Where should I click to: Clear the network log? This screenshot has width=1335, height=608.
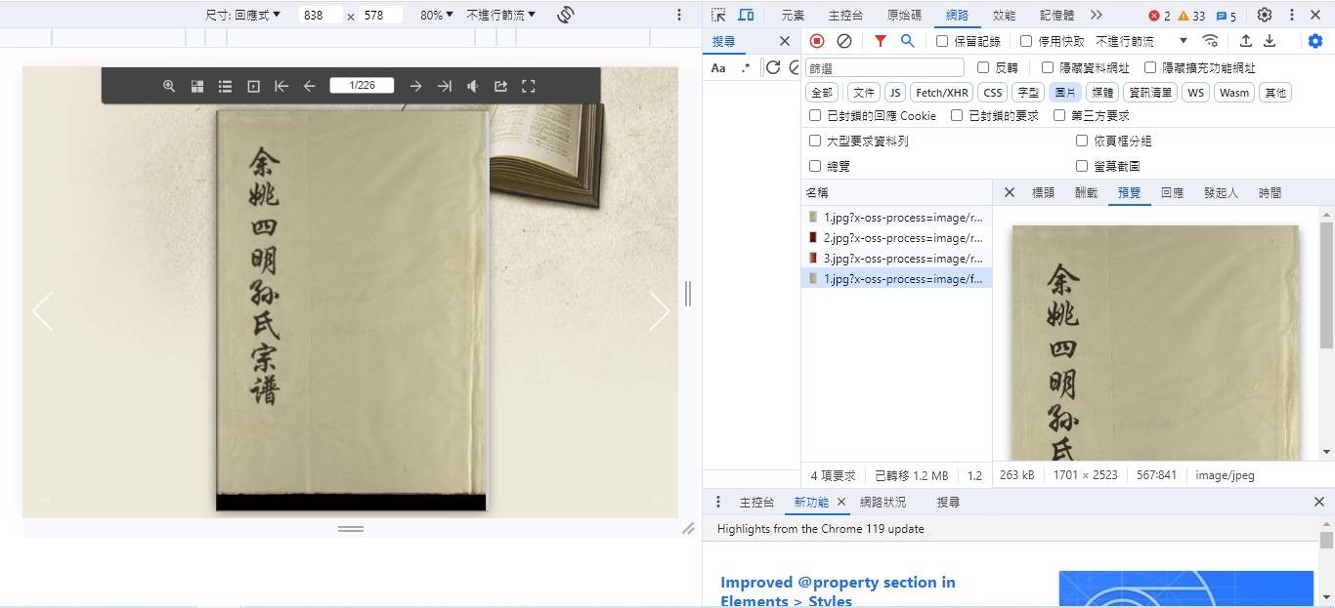click(x=844, y=41)
